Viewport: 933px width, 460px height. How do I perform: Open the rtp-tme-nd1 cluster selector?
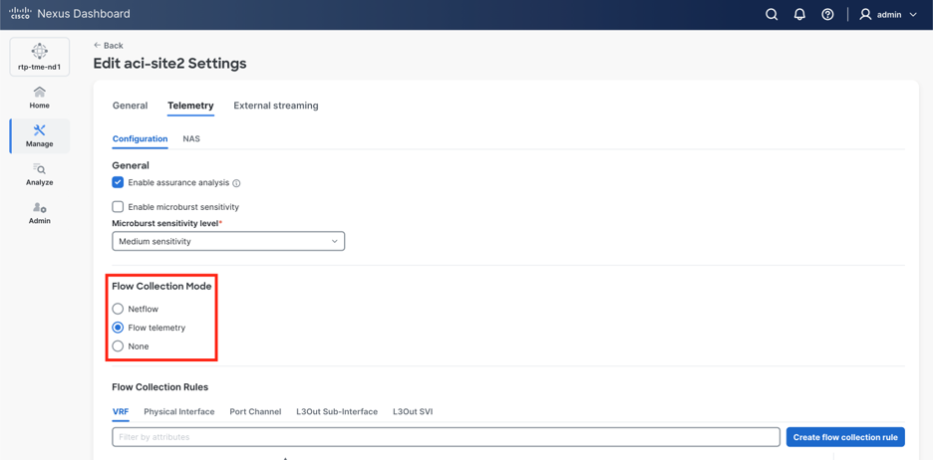(x=39, y=57)
